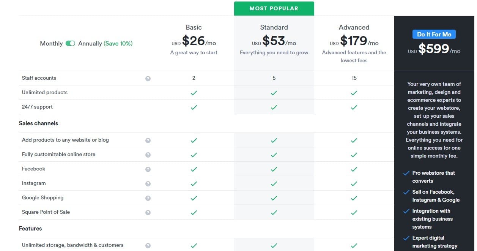Viewport: 477px width, 251px height.
Task: Open the Google Shopping help tooltip
Action: pyautogui.click(x=148, y=197)
